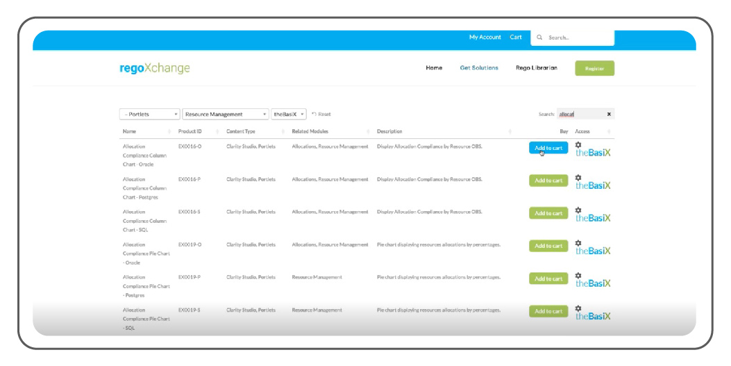Click theBasiX logo in EX0016-S row
This screenshot has width=731, height=366.
click(x=593, y=218)
